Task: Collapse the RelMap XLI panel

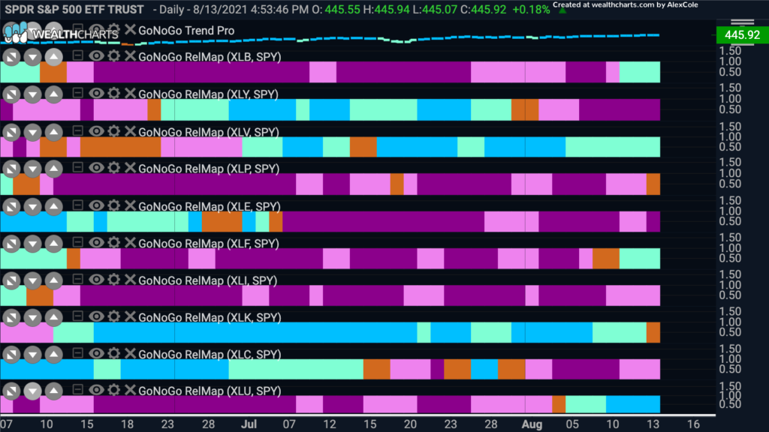Action: (77, 279)
